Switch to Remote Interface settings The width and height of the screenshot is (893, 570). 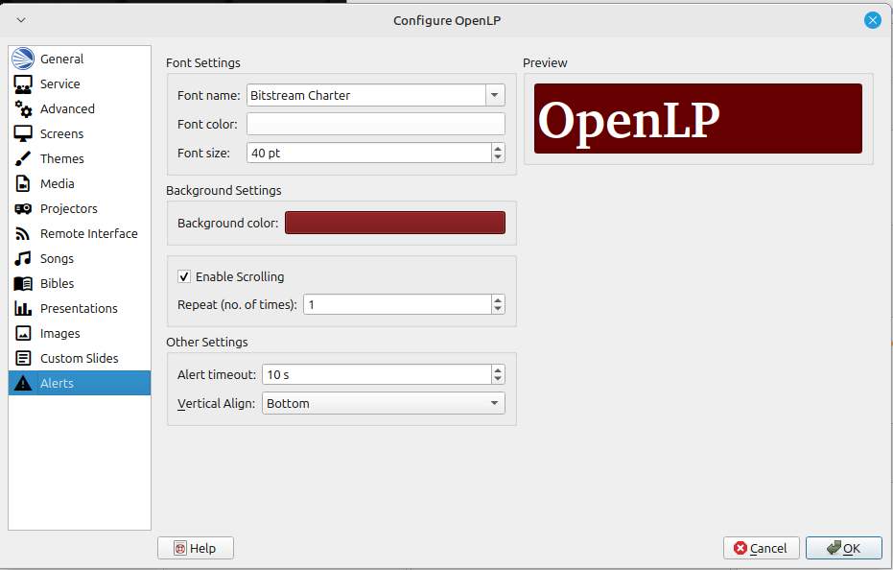(88, 234)
